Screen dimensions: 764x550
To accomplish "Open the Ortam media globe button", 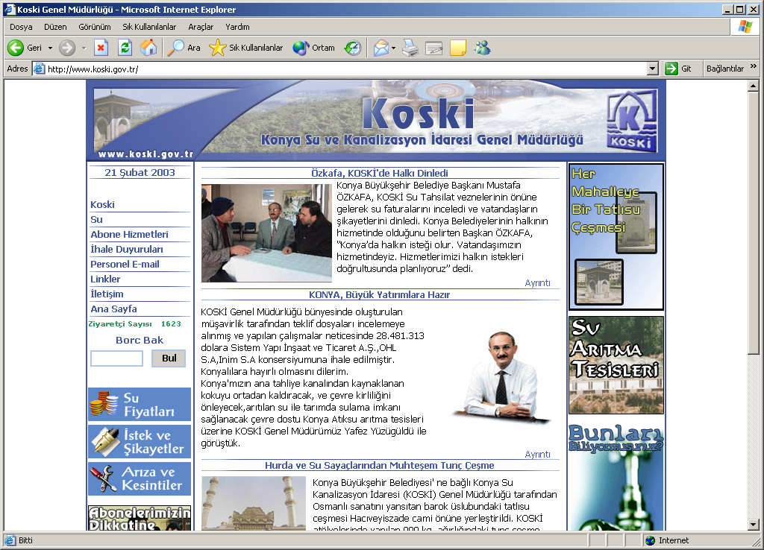I will tap(314, 48).
